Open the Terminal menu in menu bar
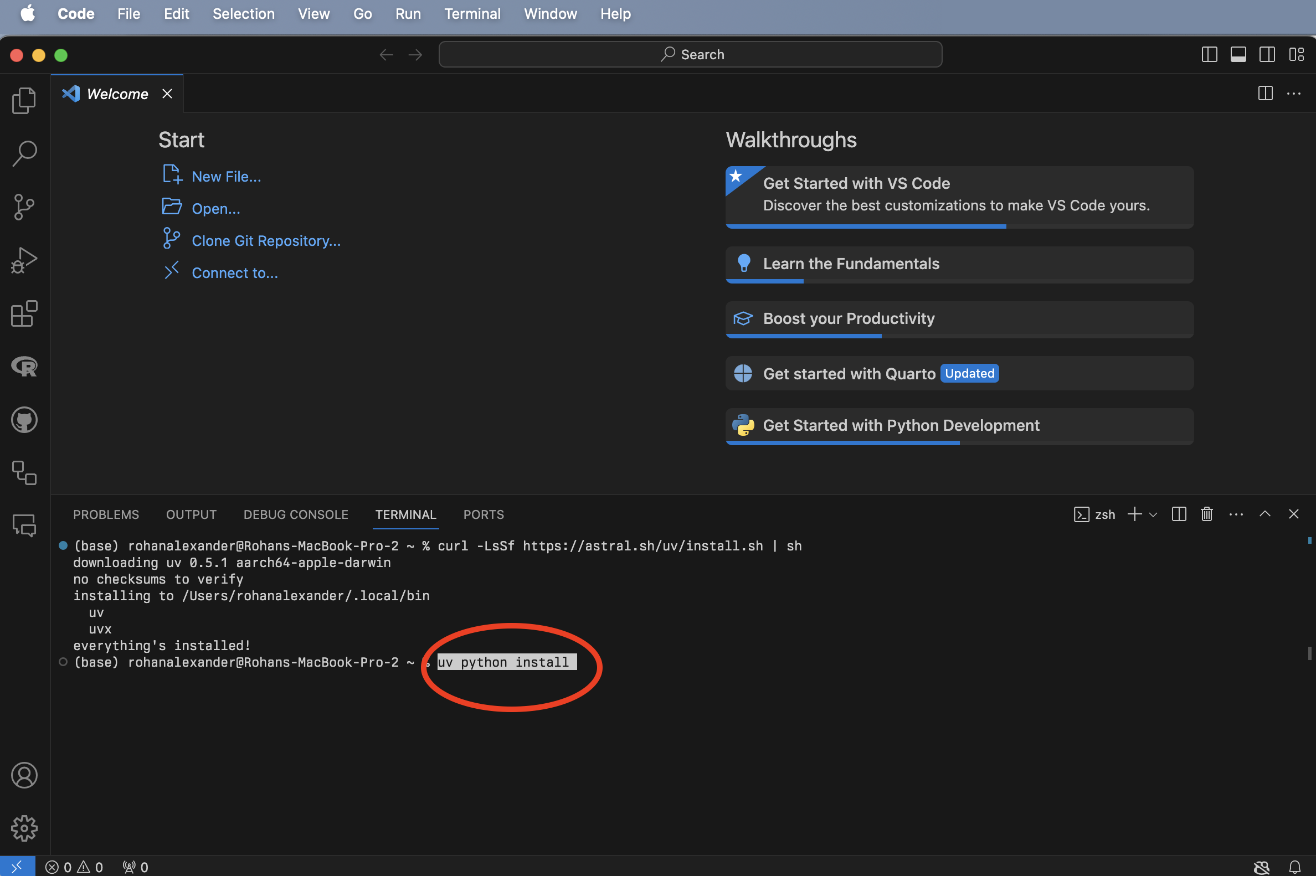This screenshot has height=876, width=1316. tap(472, 13)
